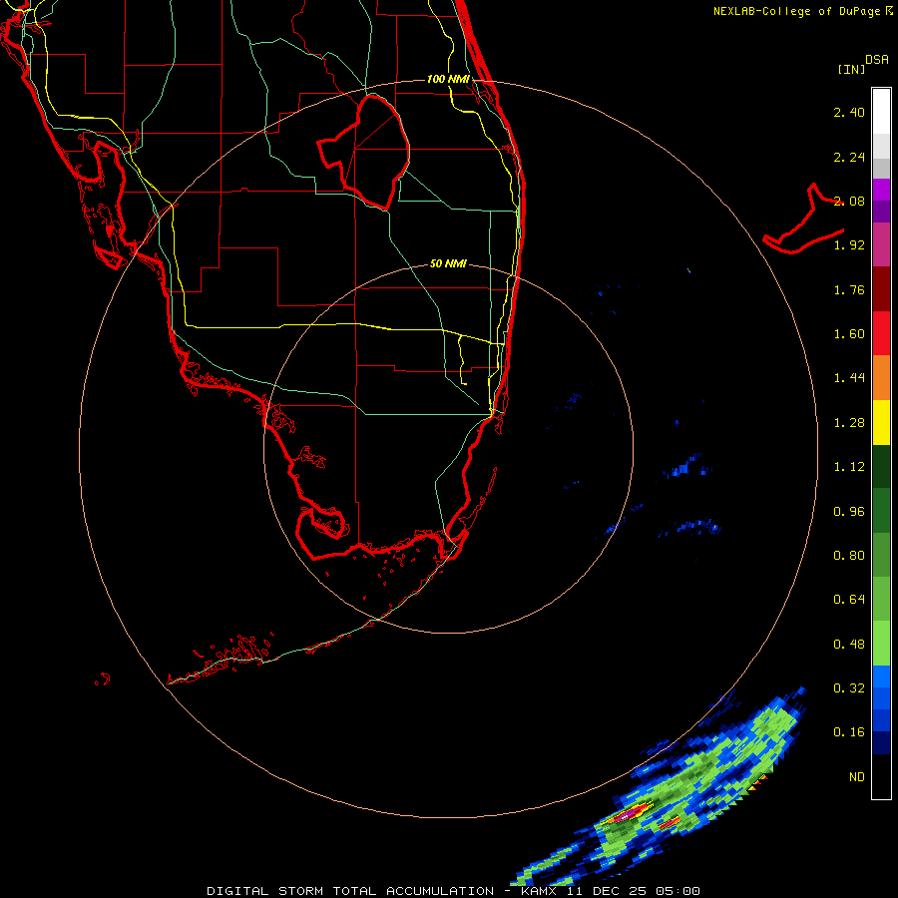The image size is (898, 898).
Task: Select the 1.60 legend value
Action: pyautogui.click(x=849, y=334)
